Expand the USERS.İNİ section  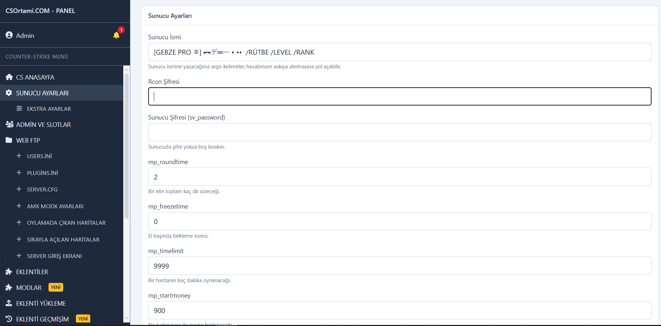point(39,156)
